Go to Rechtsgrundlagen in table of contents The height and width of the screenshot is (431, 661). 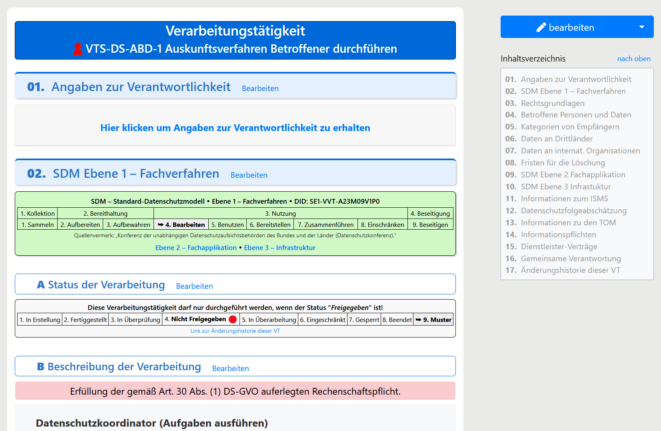(x=552, y=103)
